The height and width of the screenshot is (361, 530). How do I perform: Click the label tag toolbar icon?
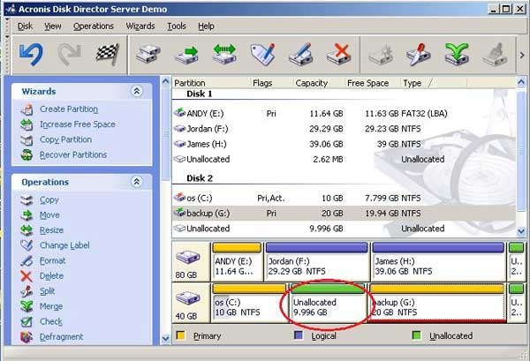click(263, 55)
